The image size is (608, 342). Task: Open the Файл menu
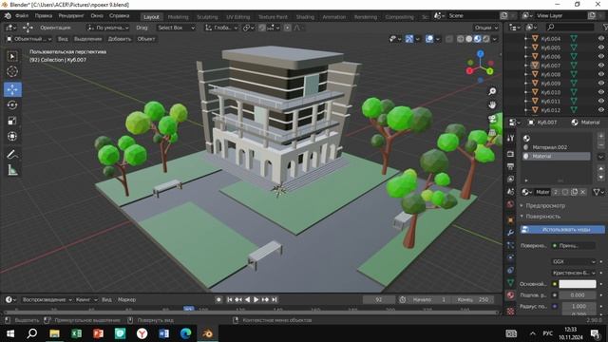[x=22, y=16]
